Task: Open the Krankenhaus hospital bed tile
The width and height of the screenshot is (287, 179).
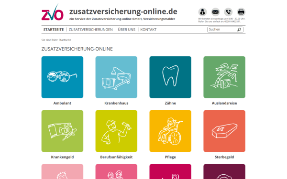Action: pyautogui.click(x=116, y=77)
